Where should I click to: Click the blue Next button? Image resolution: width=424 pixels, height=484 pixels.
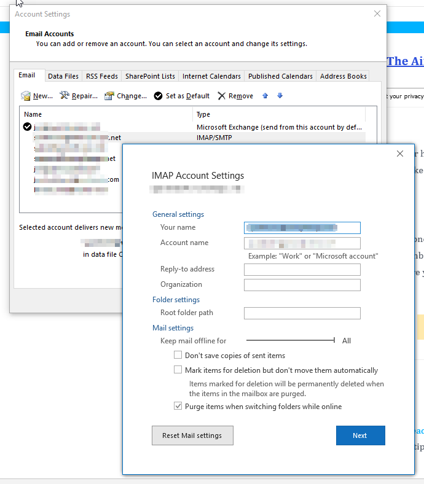coord(360,435)
